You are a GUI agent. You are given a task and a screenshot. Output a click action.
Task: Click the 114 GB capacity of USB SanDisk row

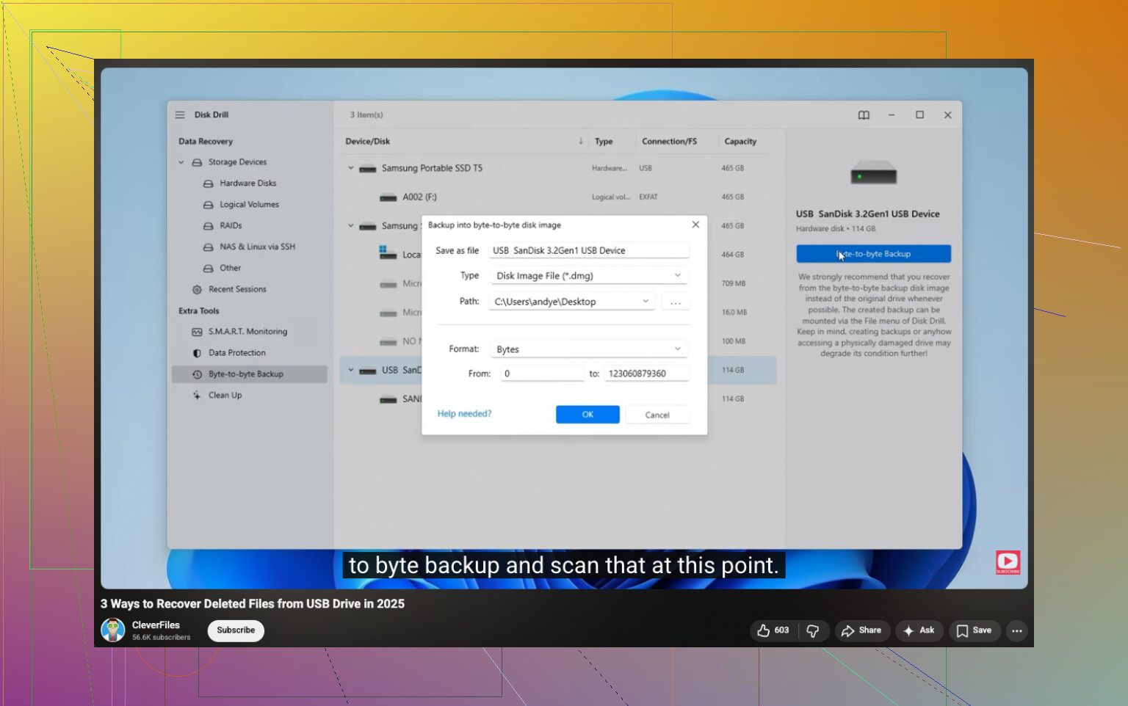point(733,371)
